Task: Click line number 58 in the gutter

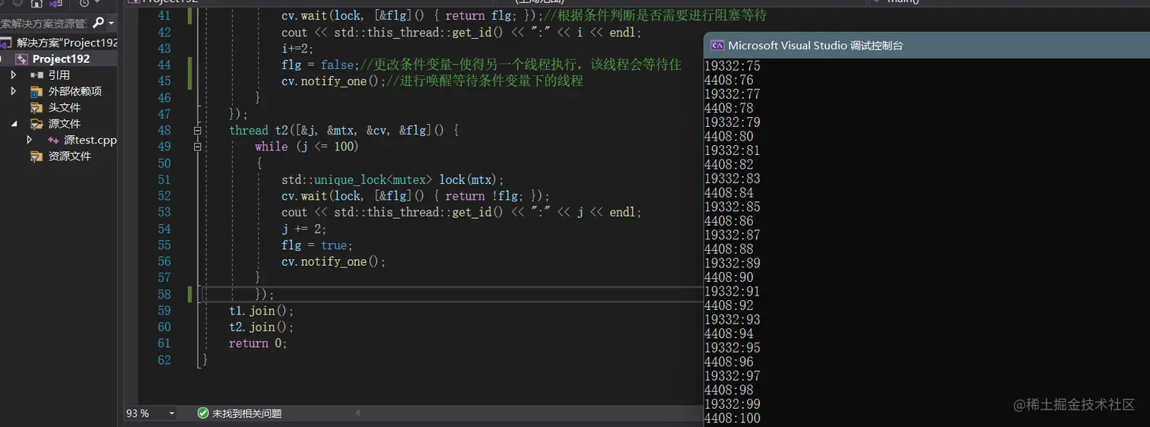Action: pyautogui.click(x=164, y=294)
